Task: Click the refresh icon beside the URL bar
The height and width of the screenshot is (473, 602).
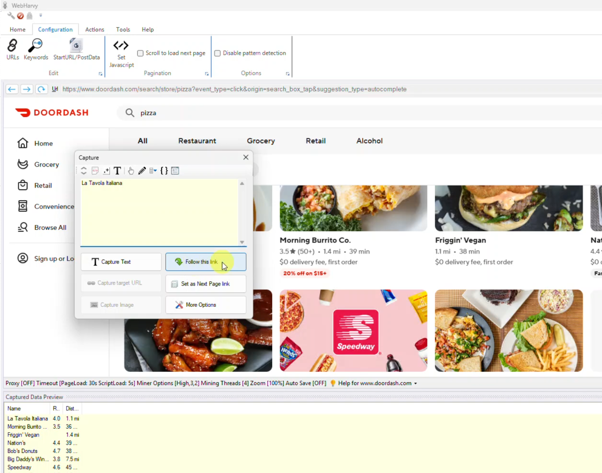Action: click(x=41, y=89)
